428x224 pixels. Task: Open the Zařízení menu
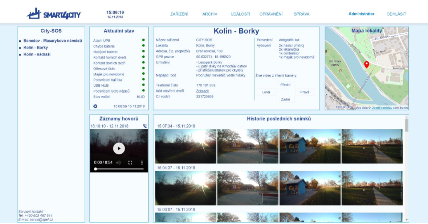[179, 14]
